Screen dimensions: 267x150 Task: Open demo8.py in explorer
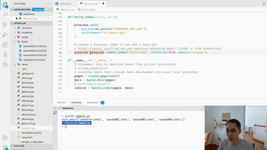pos(28,110)
